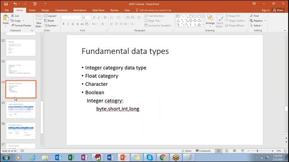The width and height of the screenshot is (289, 162).
Task: Open the Select dropdown in Editing group
Action: click(256, 25)
